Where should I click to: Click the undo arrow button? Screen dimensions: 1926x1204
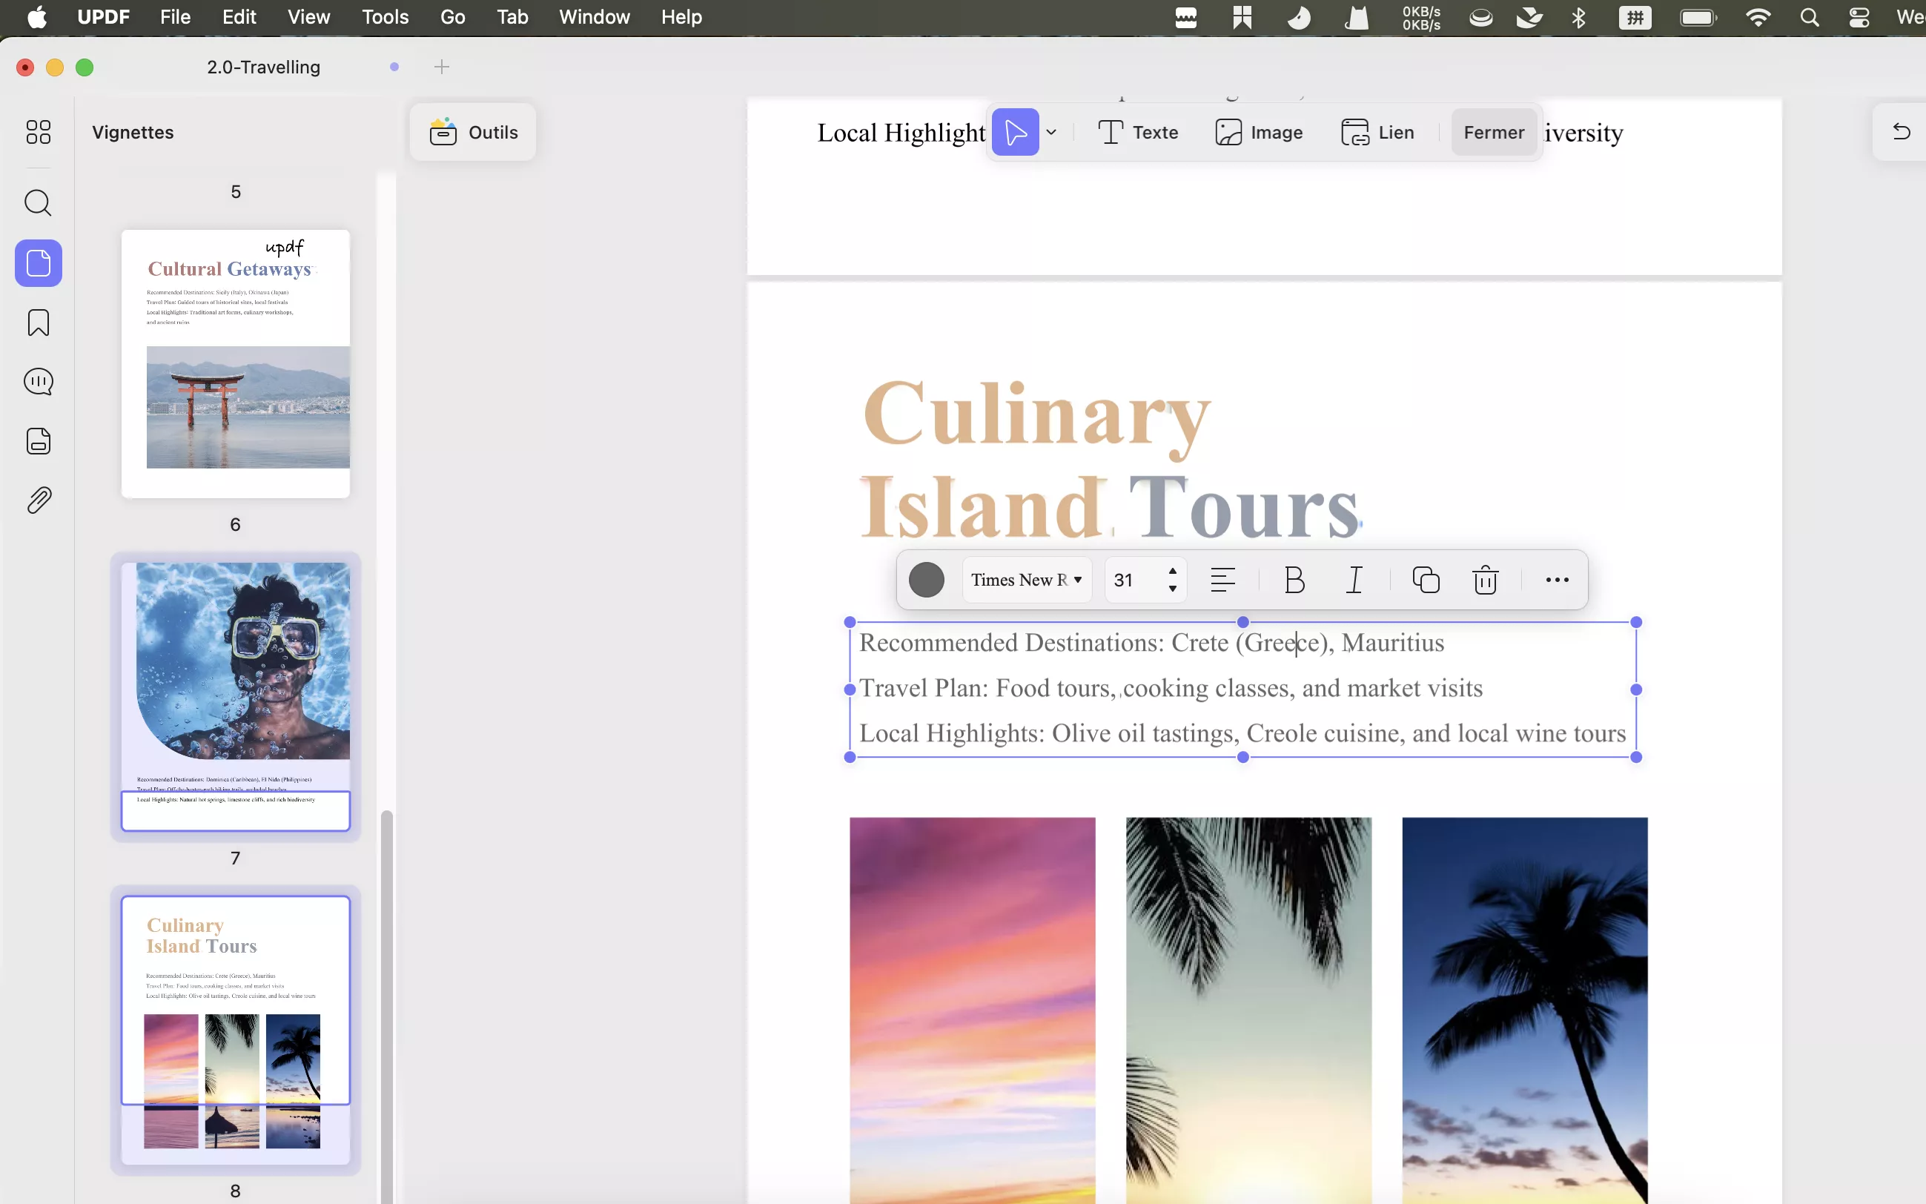1902,131
